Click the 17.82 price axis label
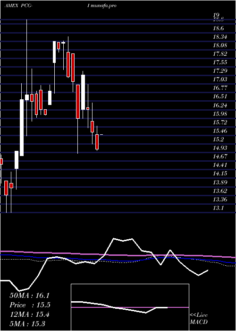This screenshot has width=236, height=331. click(220, 54)
